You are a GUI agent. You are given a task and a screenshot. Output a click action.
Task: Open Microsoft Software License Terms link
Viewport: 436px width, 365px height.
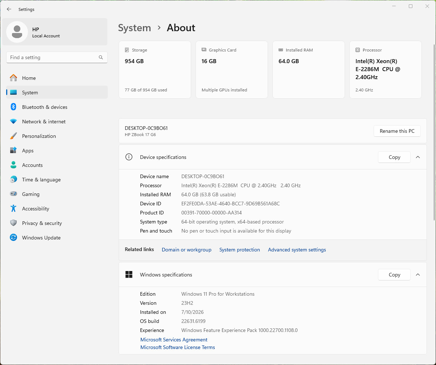pos(178,347)
